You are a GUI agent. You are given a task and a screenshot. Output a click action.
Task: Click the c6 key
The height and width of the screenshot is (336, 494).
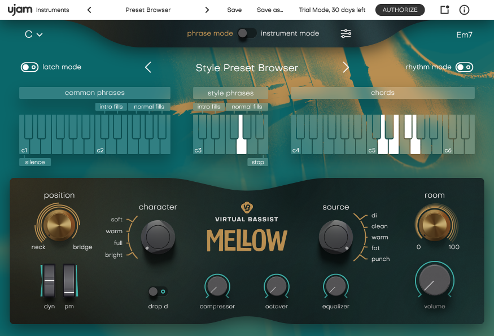point(448,147)
